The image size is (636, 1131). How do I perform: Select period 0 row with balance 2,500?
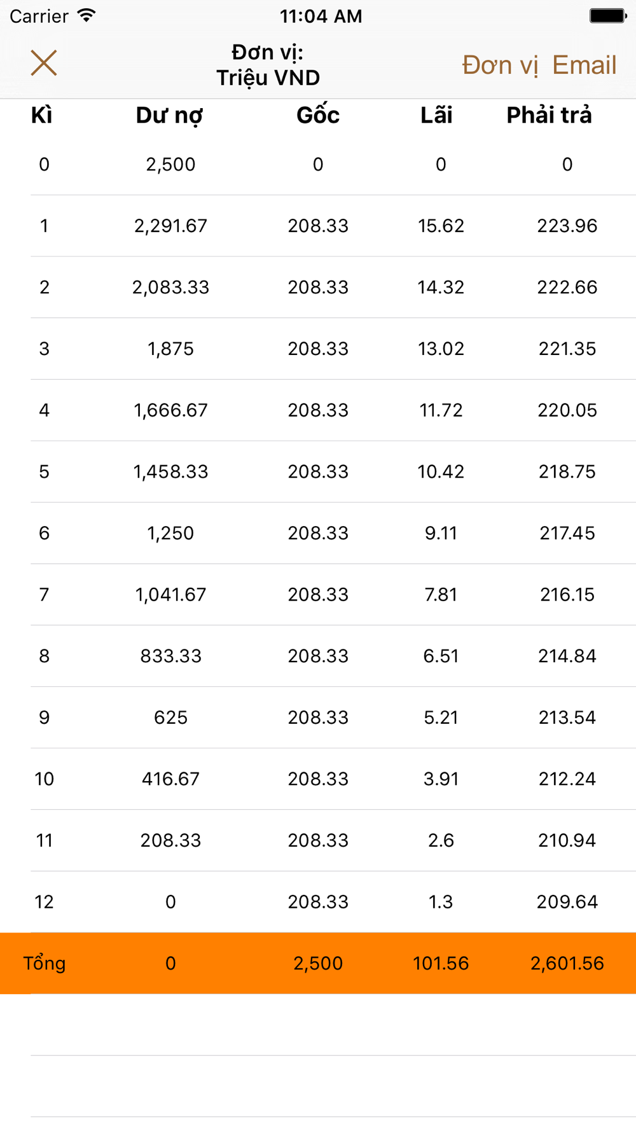click(x=318, y=165)
